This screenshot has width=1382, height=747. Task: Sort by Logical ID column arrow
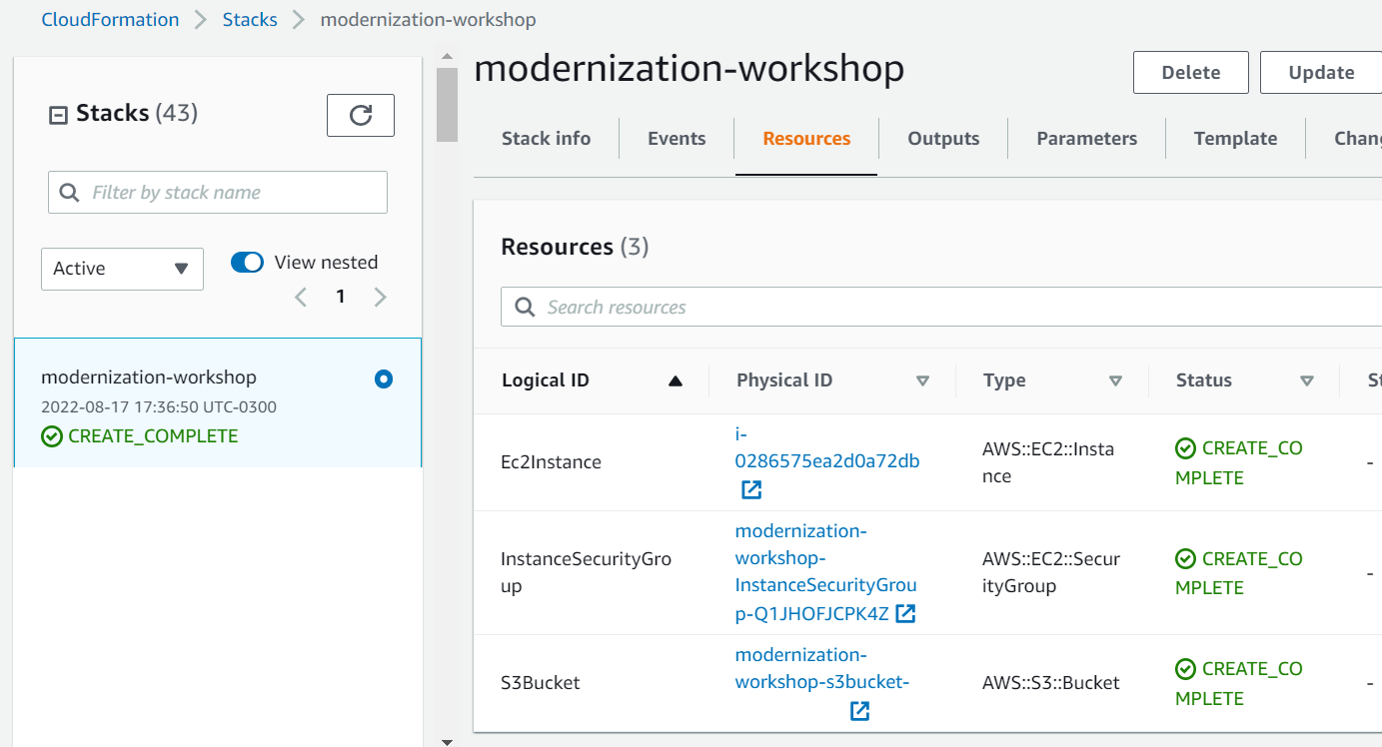676,380
